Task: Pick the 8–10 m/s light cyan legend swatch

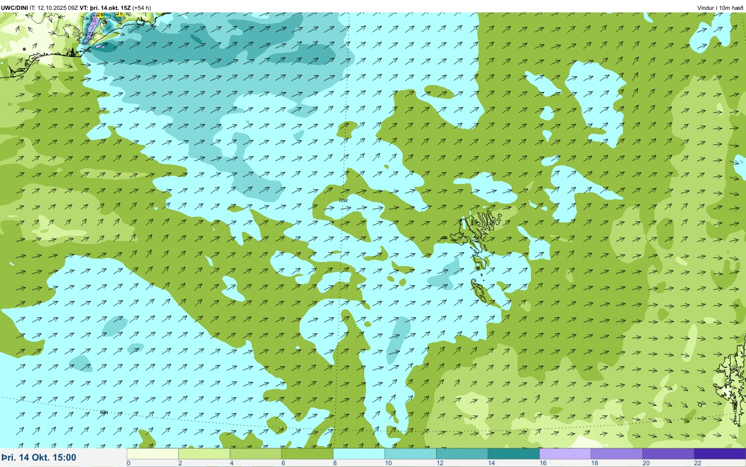Action: click(x=359, y=454)
